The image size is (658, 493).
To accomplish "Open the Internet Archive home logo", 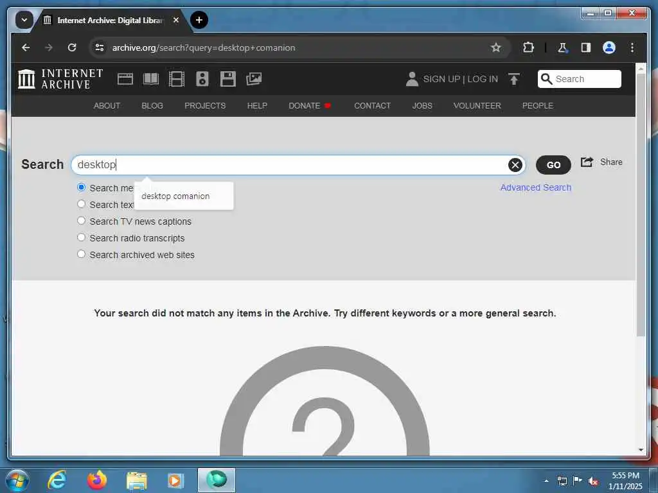I will click(60, 79).
